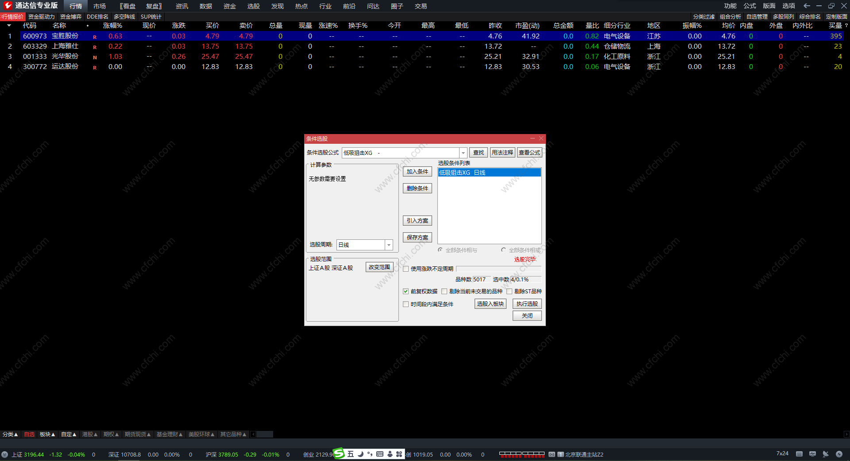Switch to the 资金驱动力 tab

click(42, 17)
